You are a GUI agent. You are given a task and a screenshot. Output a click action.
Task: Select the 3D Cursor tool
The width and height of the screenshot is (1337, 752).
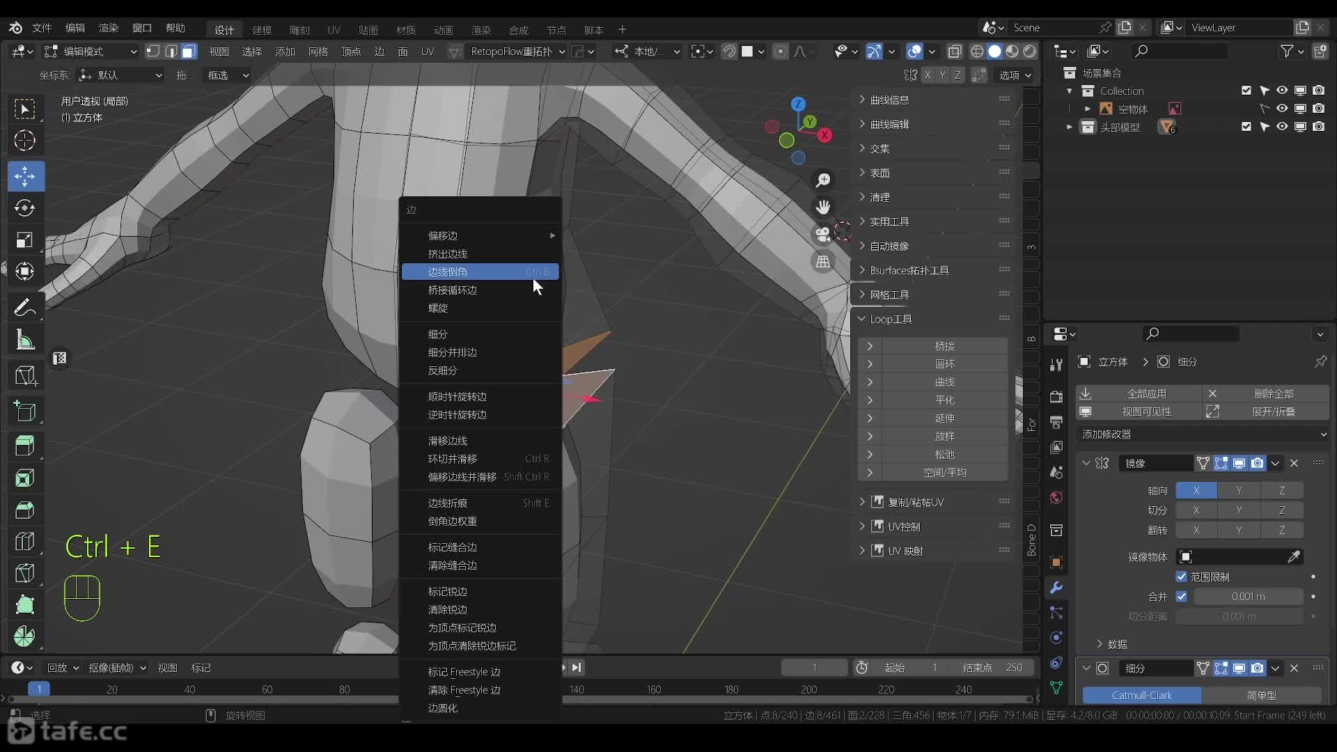[25, 141]
